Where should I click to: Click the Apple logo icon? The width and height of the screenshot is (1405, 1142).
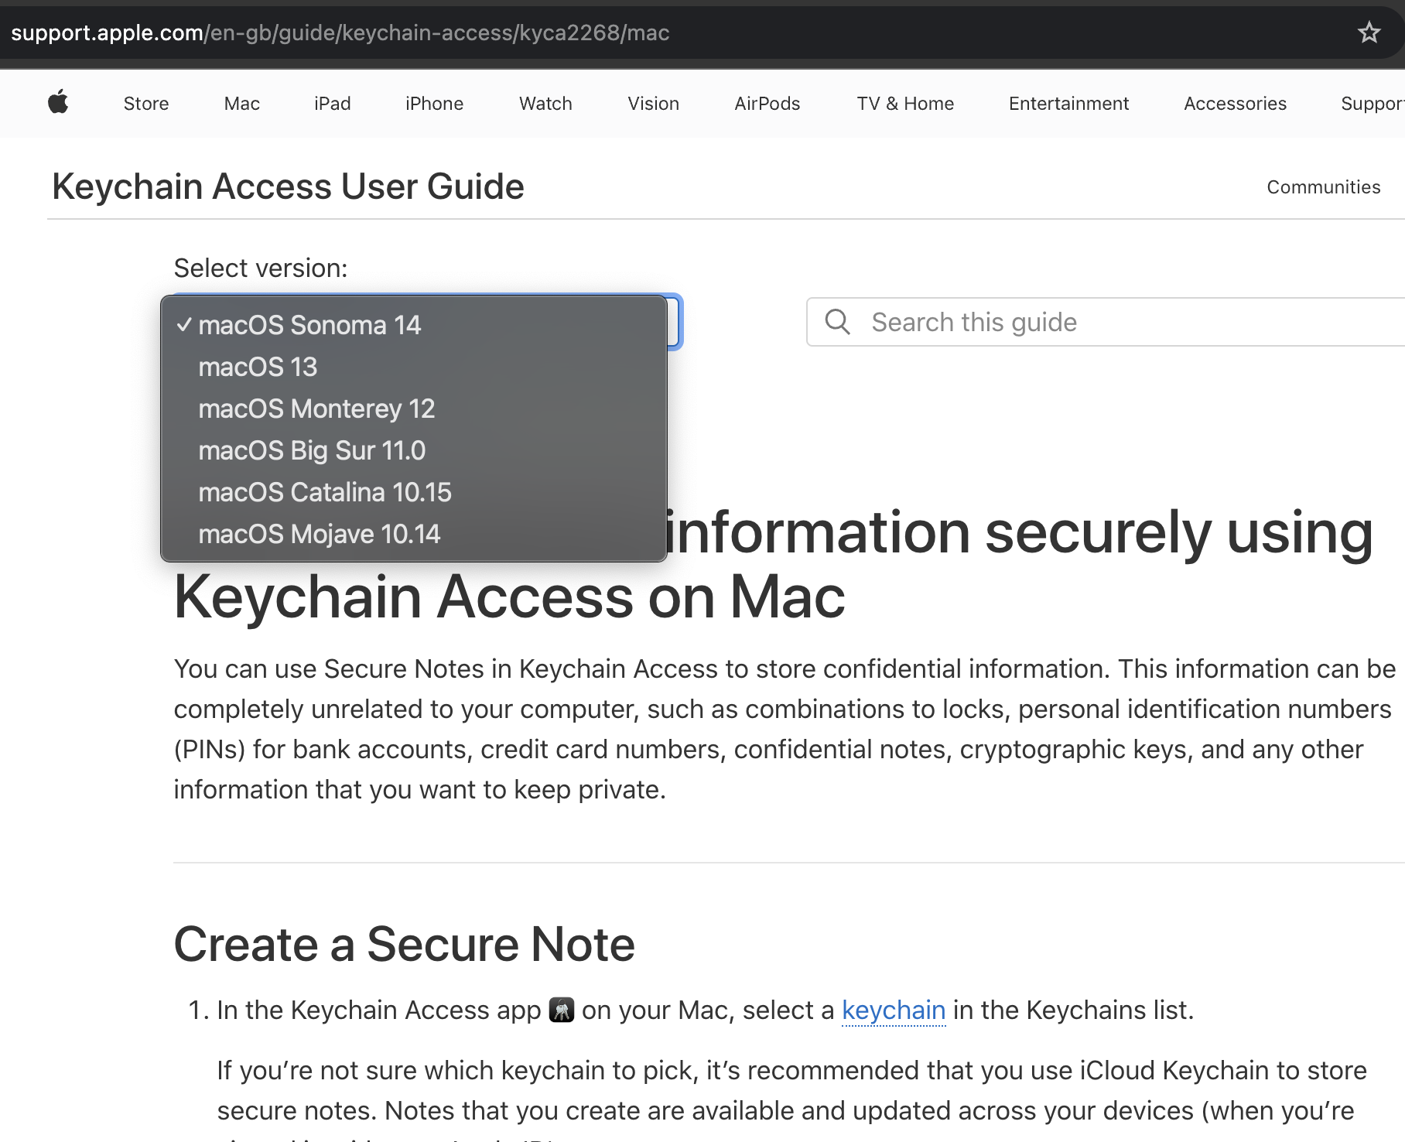58,102
